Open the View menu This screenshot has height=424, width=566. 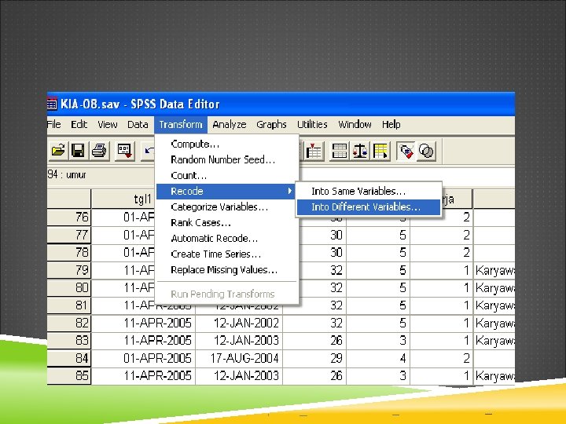(x=108, y=124)
